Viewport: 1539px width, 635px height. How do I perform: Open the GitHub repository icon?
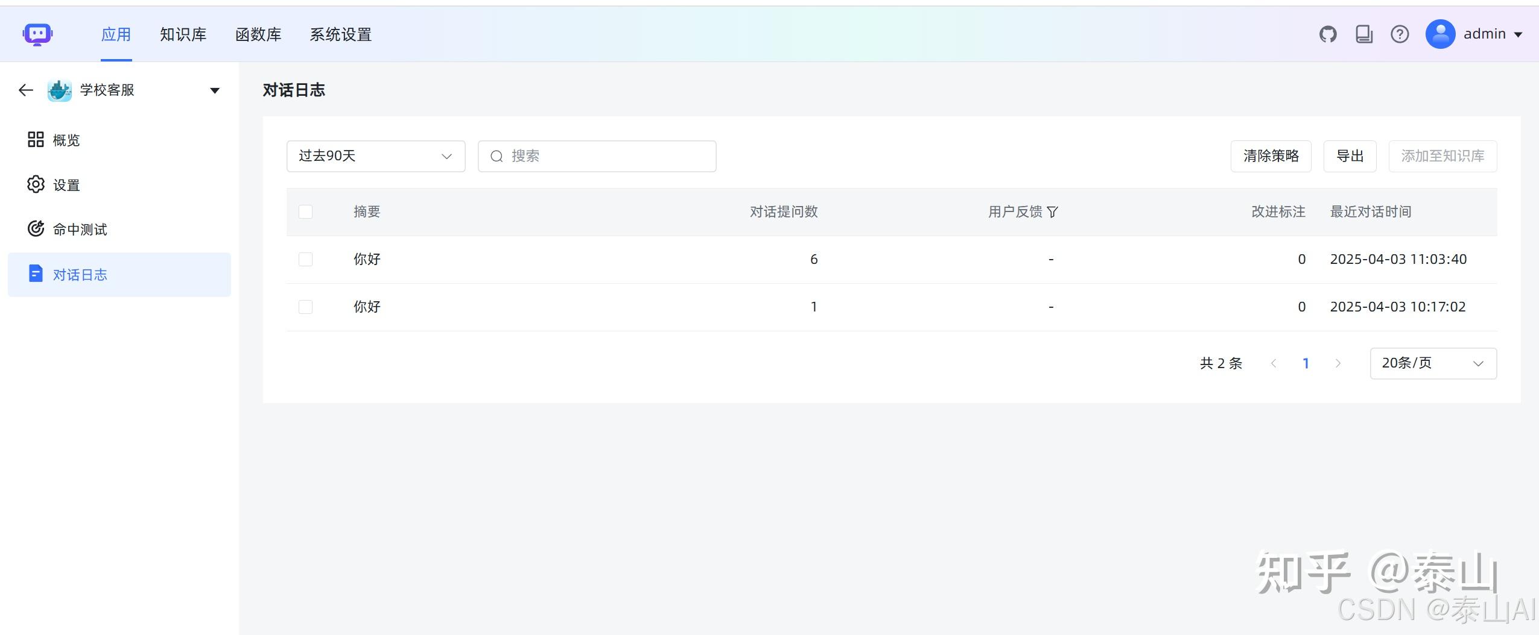(1328, 34)
